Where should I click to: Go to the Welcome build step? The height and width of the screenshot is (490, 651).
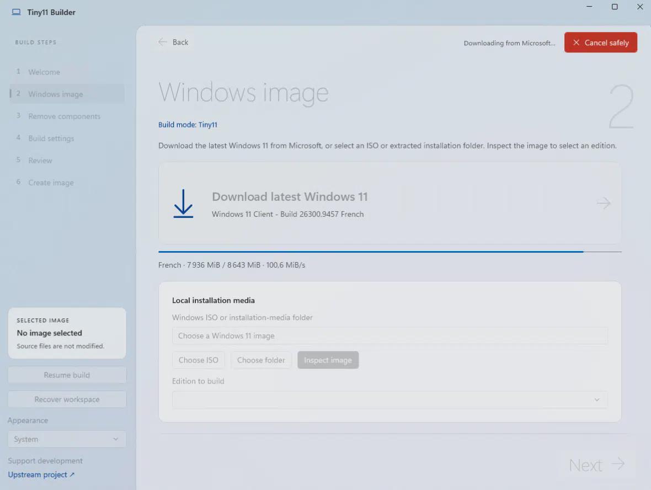click(67, 72)
